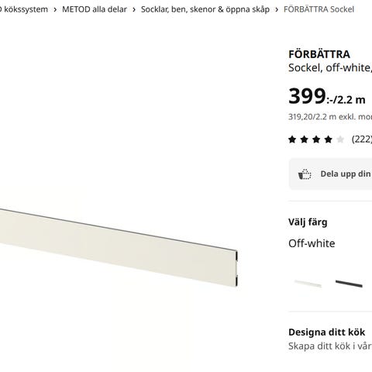
Task: Click the fourth filled rating star
Action: tap(329, 139)
